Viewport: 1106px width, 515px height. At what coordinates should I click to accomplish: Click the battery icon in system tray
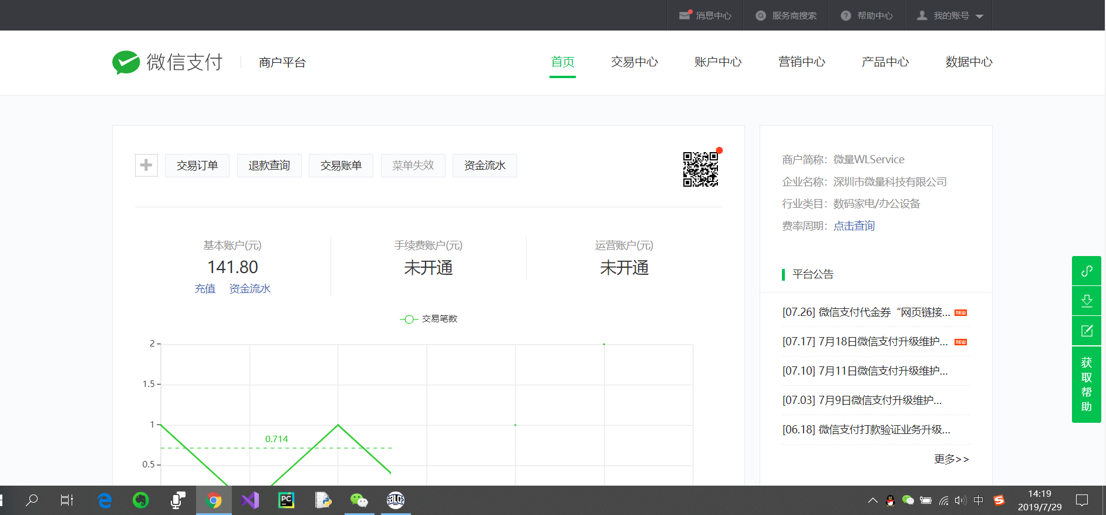click(x=926, y=500)
